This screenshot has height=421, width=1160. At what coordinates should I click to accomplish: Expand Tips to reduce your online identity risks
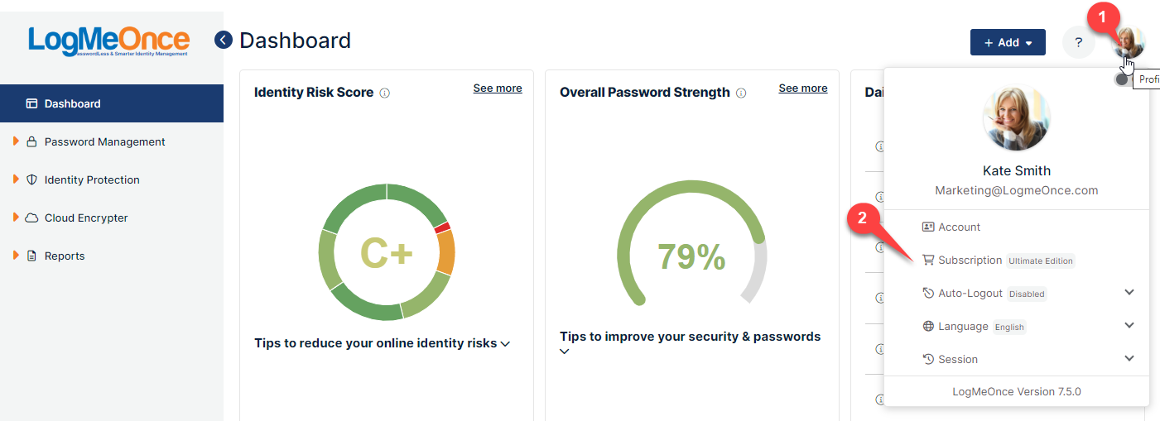382,343
